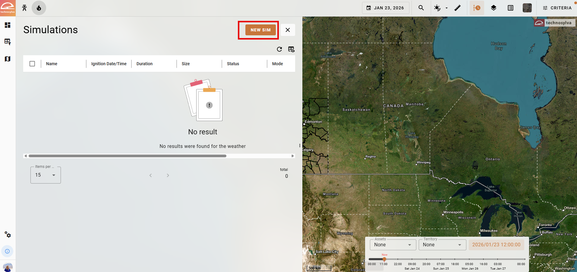Sort by Ignition Date/Time column header
Image resolution: width=577 pixels, height=272 pixels.
pos(109,64)
